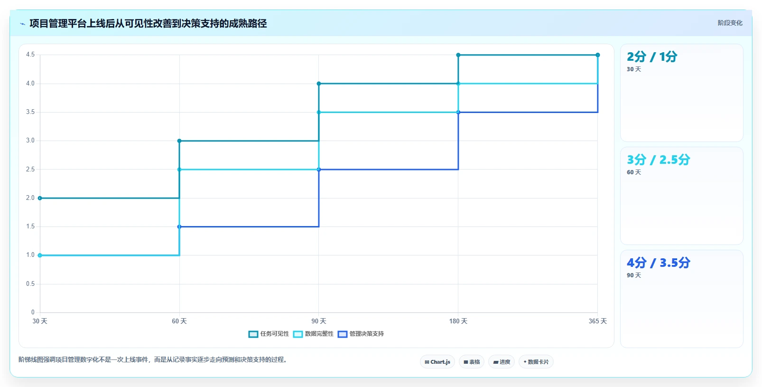This screenshot has height=387, width=762.
Task: Open the 4分 / 3.5分 data card
Action: coord(682,299)
